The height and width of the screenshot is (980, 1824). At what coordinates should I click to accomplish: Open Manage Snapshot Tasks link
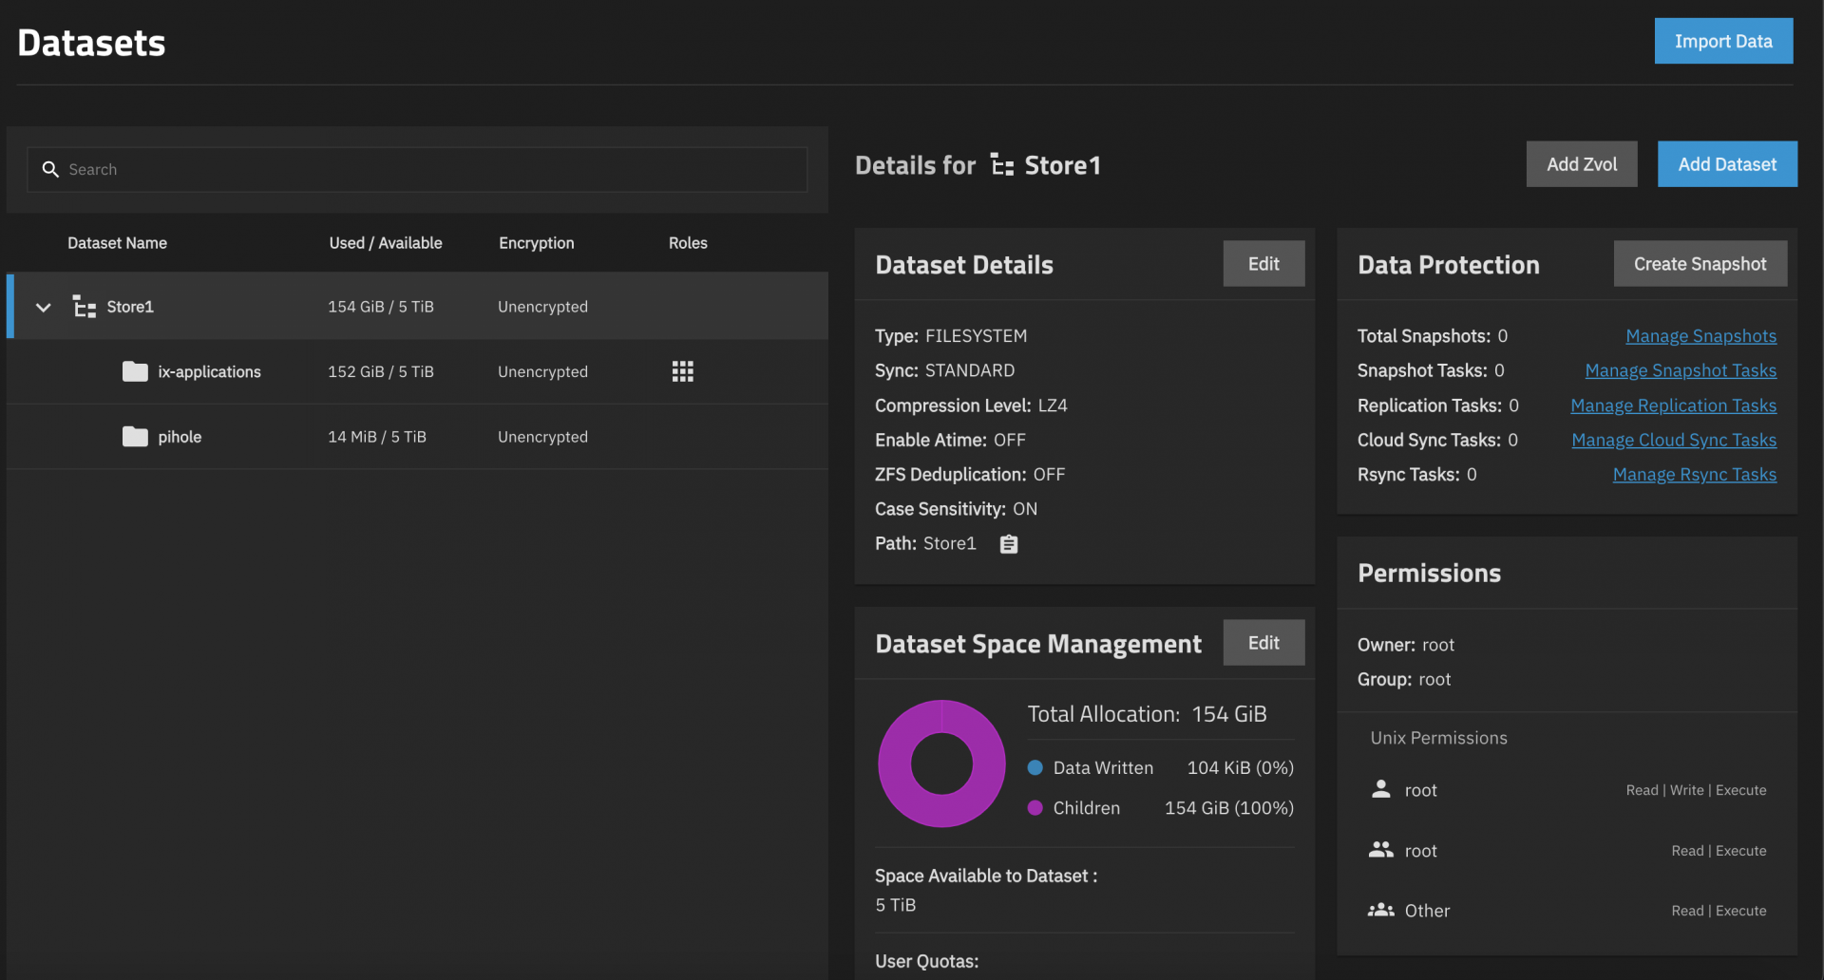tap(1681, 370)
